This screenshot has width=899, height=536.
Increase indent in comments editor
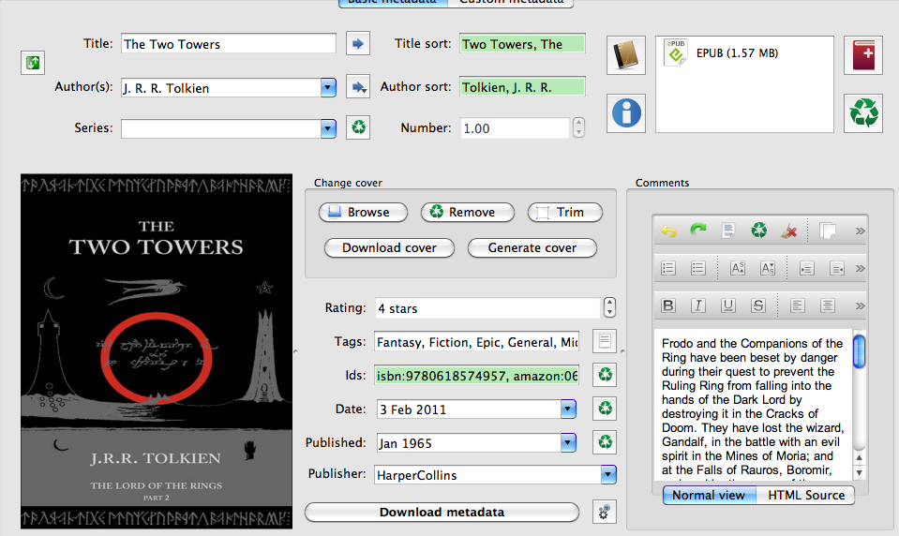807,268
